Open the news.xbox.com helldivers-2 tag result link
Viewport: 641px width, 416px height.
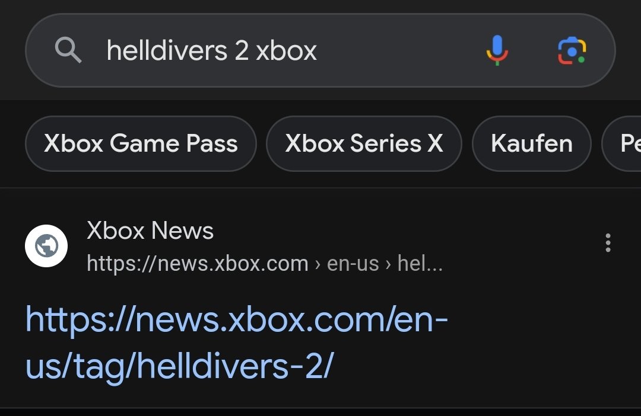tap(236, 342)
